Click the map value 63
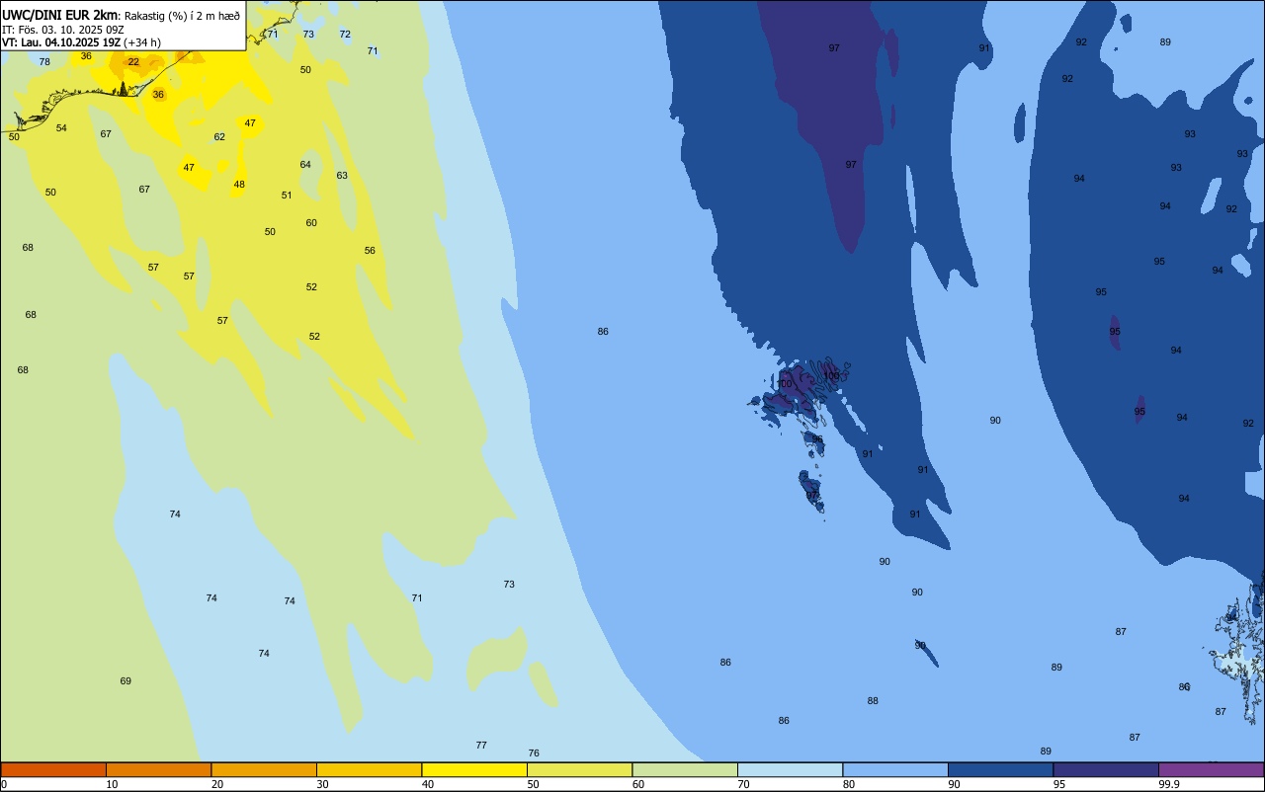Screen dimensions: 1265x792 coord(342,176)
